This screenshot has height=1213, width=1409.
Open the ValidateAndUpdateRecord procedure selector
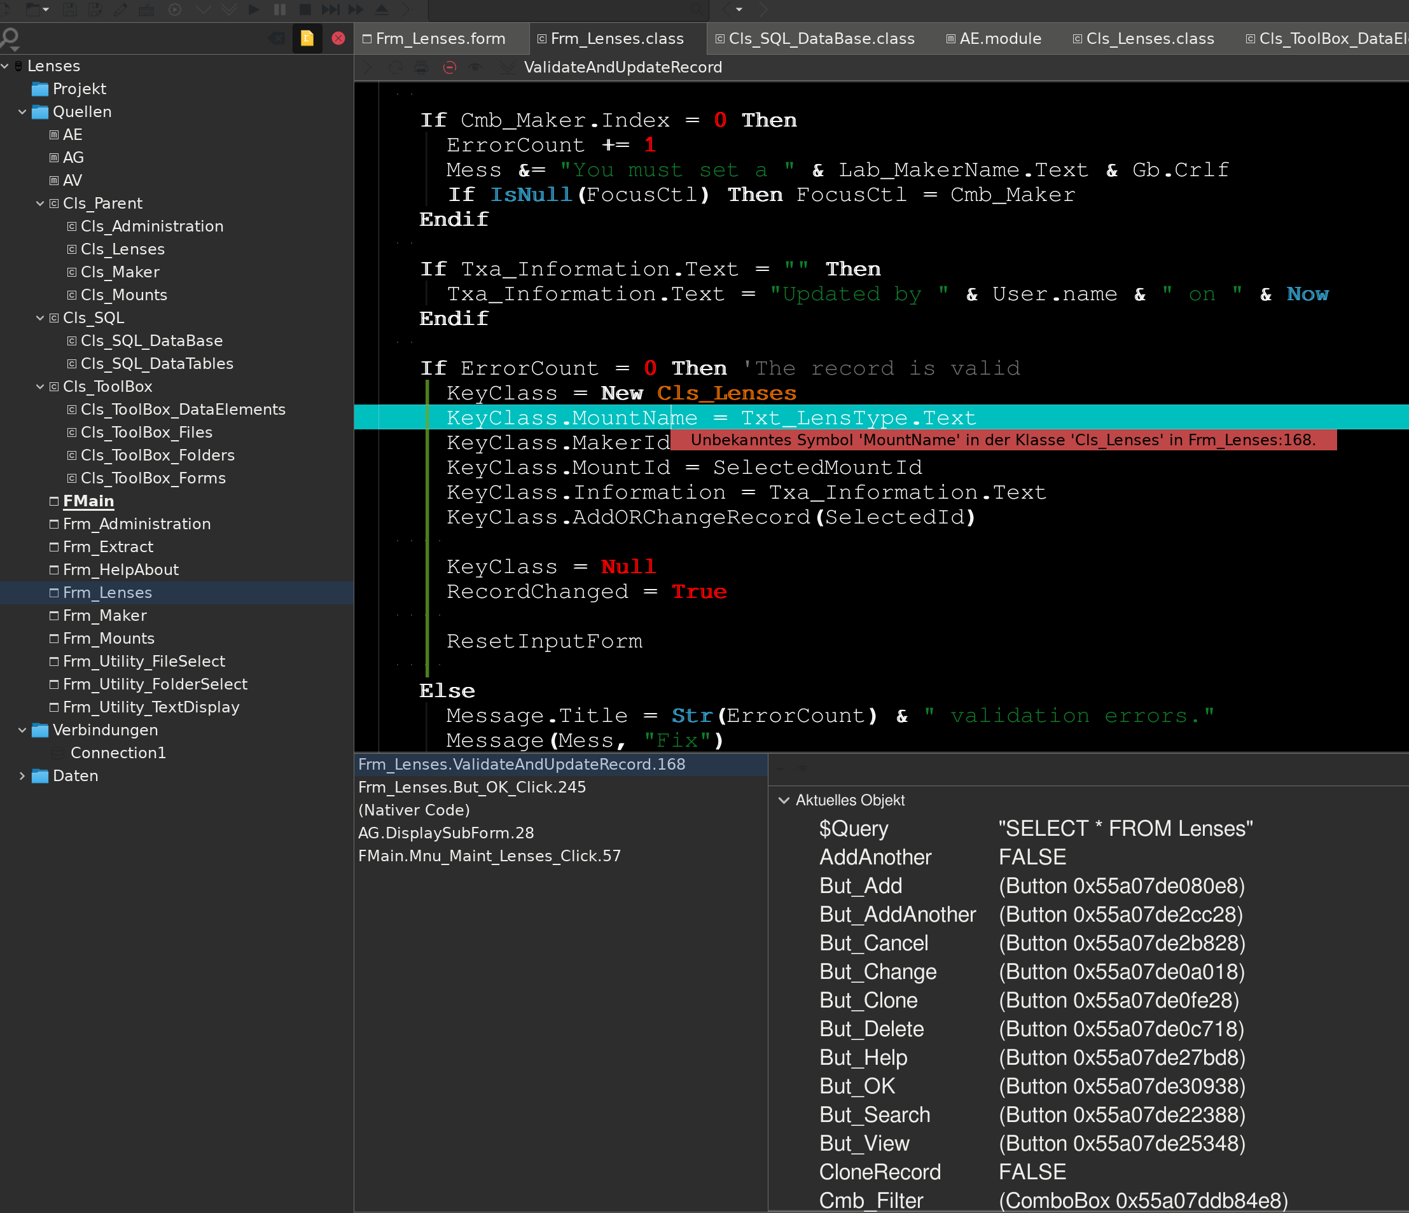pos(622,67)
